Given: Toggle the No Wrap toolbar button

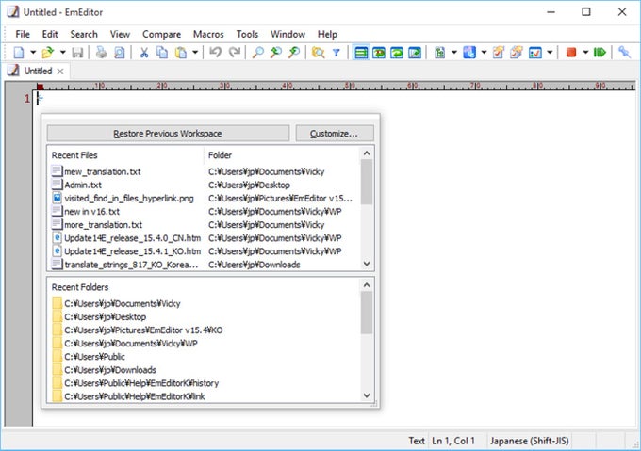Looking at the screenshot, I should 361,53.
